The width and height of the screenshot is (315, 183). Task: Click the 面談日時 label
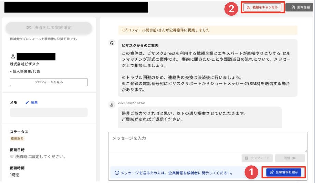(x=17, y=150)
